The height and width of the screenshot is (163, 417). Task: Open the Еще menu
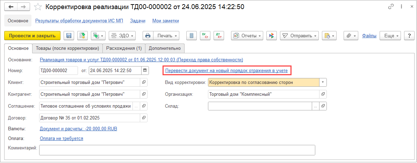tap(390, 36)
